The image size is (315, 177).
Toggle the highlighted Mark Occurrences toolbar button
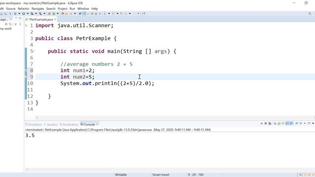coord(84,14)
